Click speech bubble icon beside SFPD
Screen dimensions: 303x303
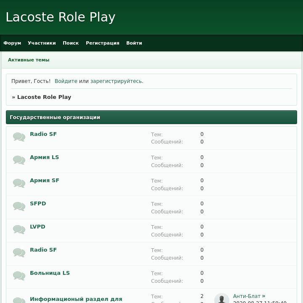pos(19,206)
